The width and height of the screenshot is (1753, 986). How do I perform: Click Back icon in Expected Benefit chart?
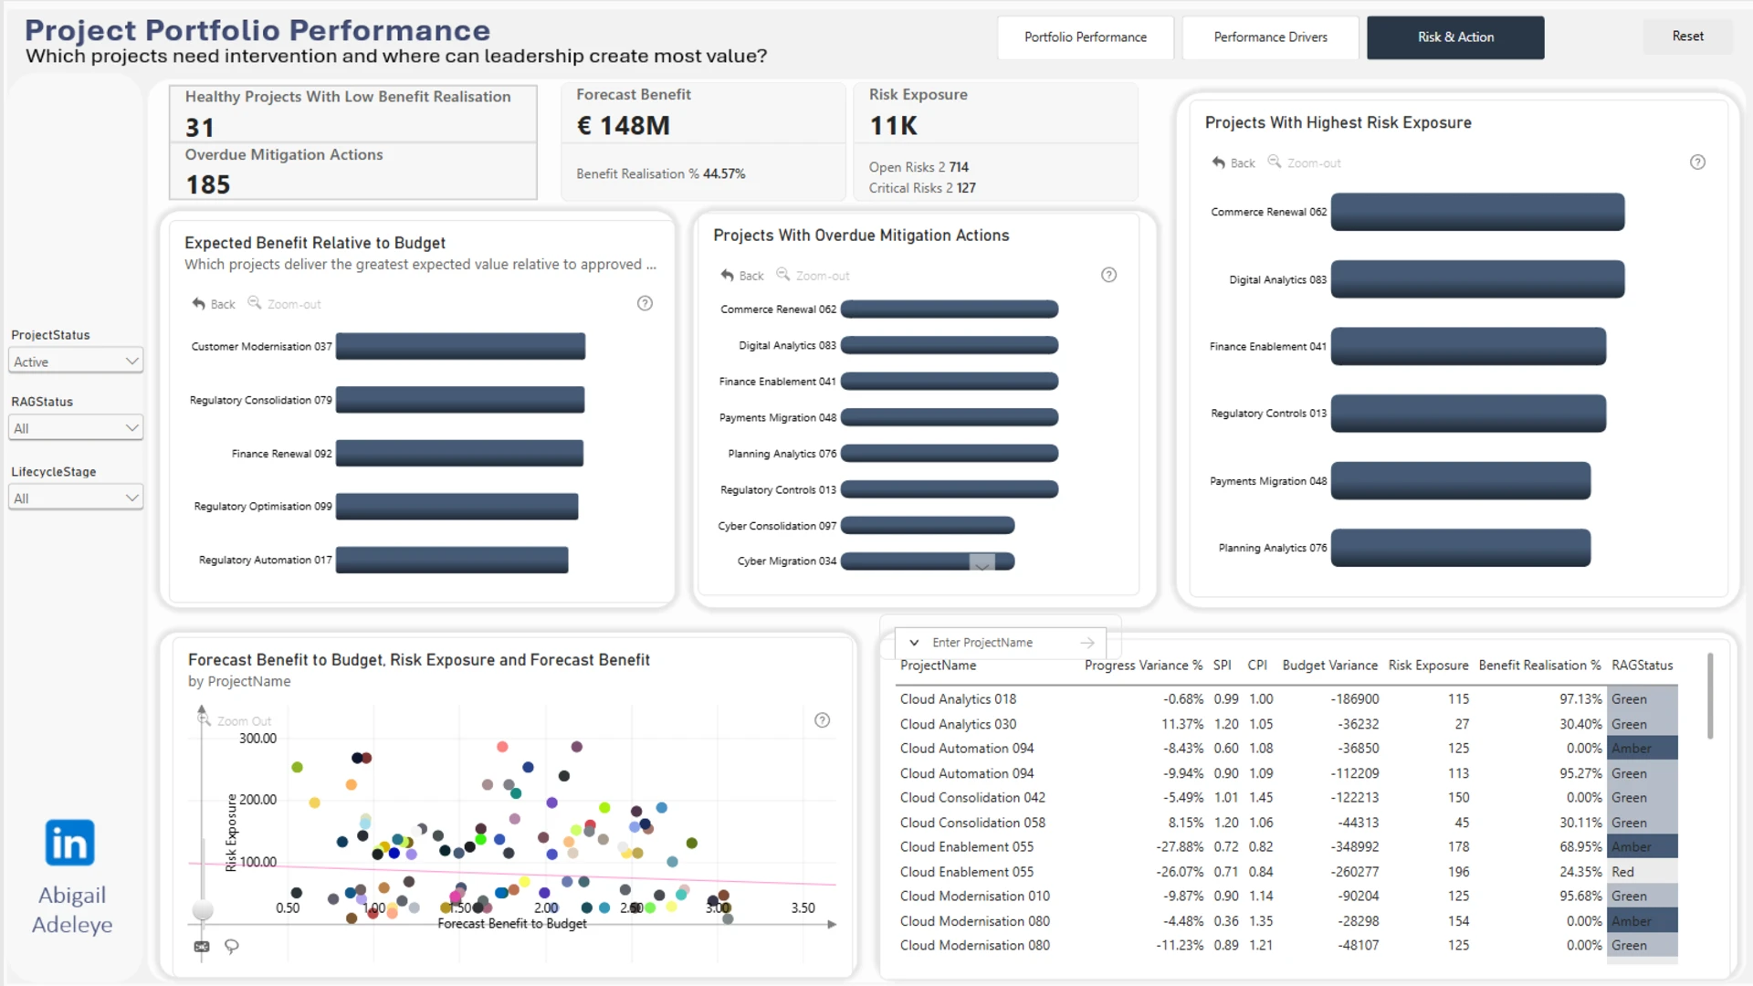[199, 304]
